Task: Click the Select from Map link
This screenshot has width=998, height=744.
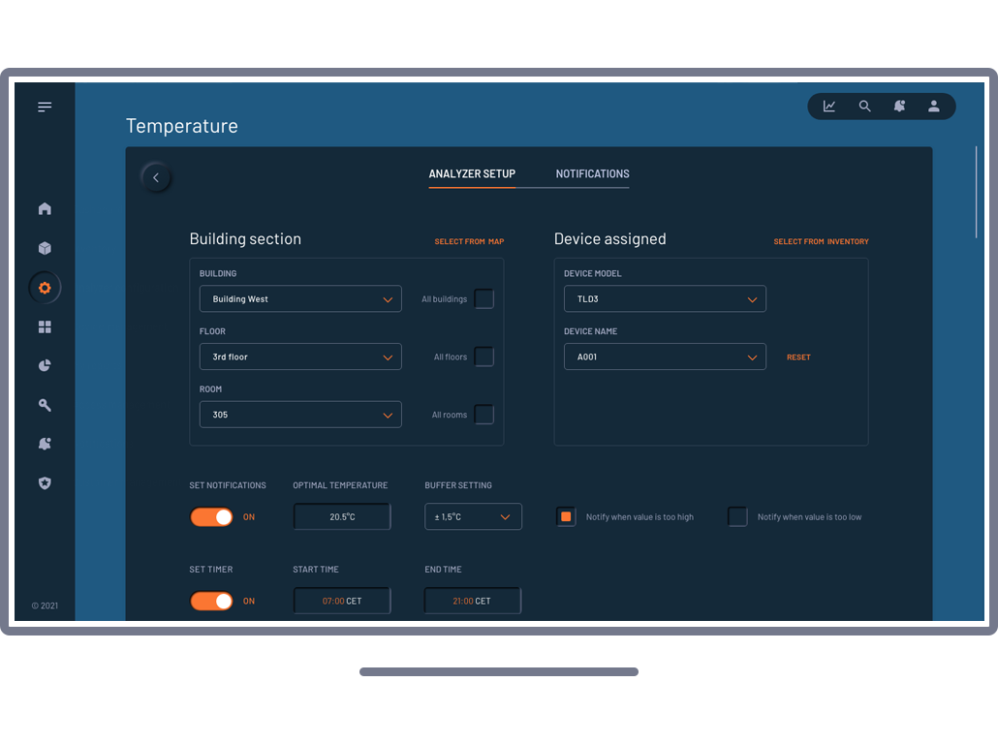Action: tap(469, 241)
